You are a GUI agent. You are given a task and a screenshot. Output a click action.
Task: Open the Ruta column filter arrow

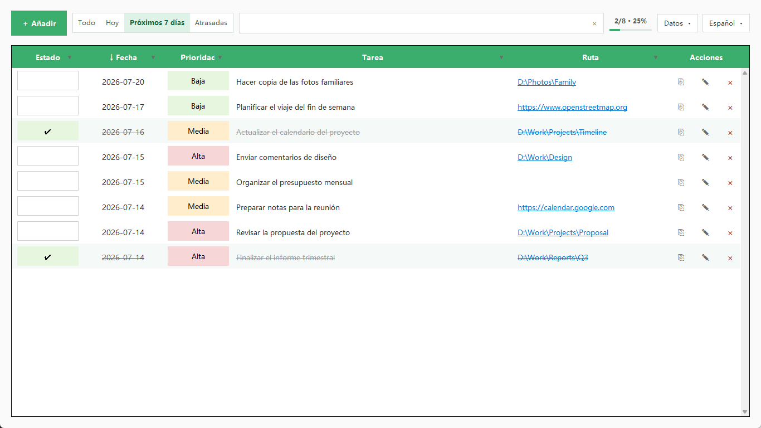[656, 57]
